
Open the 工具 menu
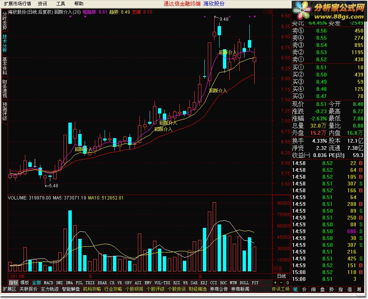[60, 3]
